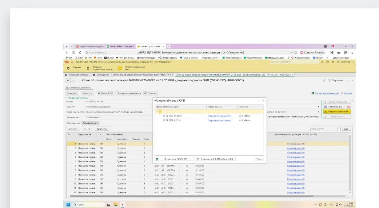Expand the Заполнить dropdown button
Screen dimensions: 379x208
pos(102,129)
